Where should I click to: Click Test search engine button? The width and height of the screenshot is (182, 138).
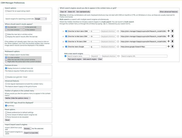point(75,59)
